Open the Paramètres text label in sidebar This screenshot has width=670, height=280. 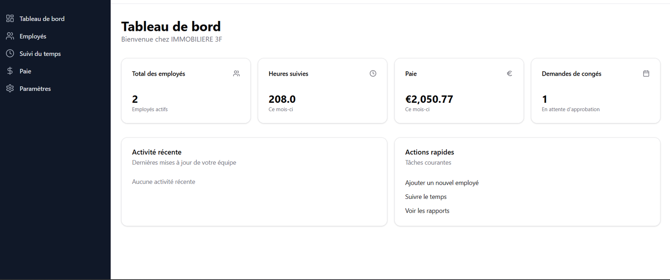(x=35, y=89)
